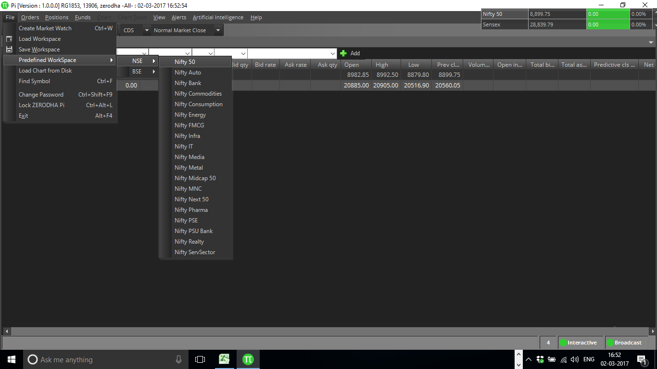Screen dimensions: 657x369
Task: Choose Load Chart from Disk
Action: point(60,71)
